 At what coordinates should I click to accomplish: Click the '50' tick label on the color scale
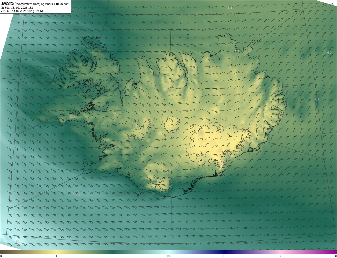[x=335, y=256]
